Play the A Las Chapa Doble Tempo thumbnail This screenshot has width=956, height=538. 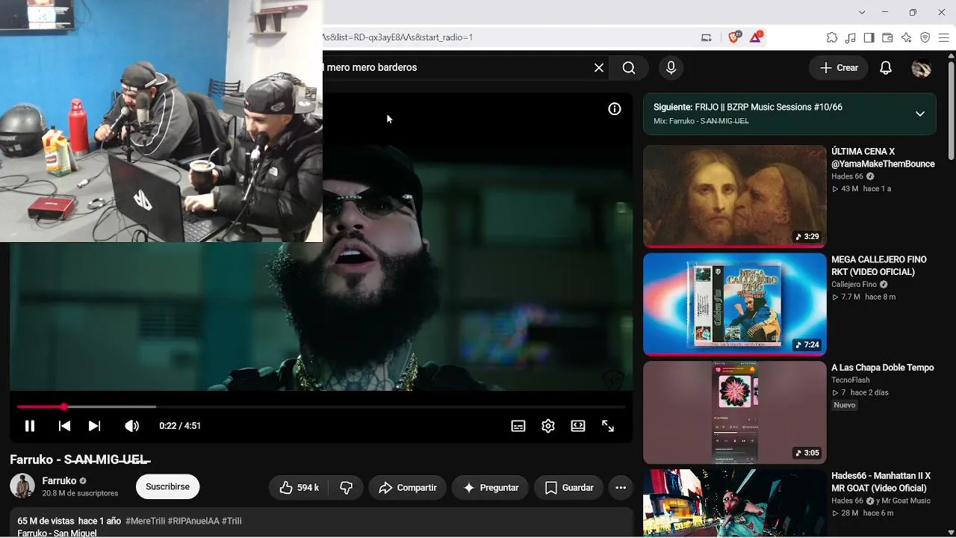(735, 412)
